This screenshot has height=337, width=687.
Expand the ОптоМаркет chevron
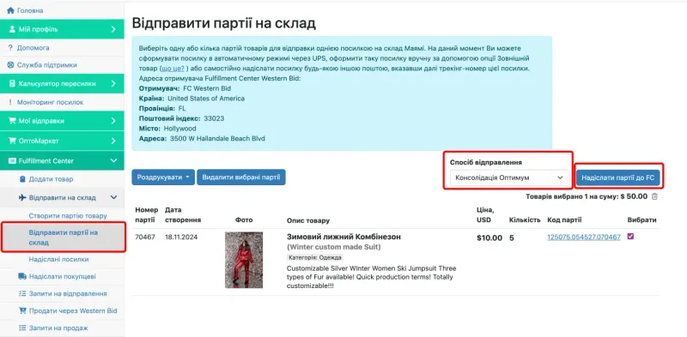tap(113, 141)
